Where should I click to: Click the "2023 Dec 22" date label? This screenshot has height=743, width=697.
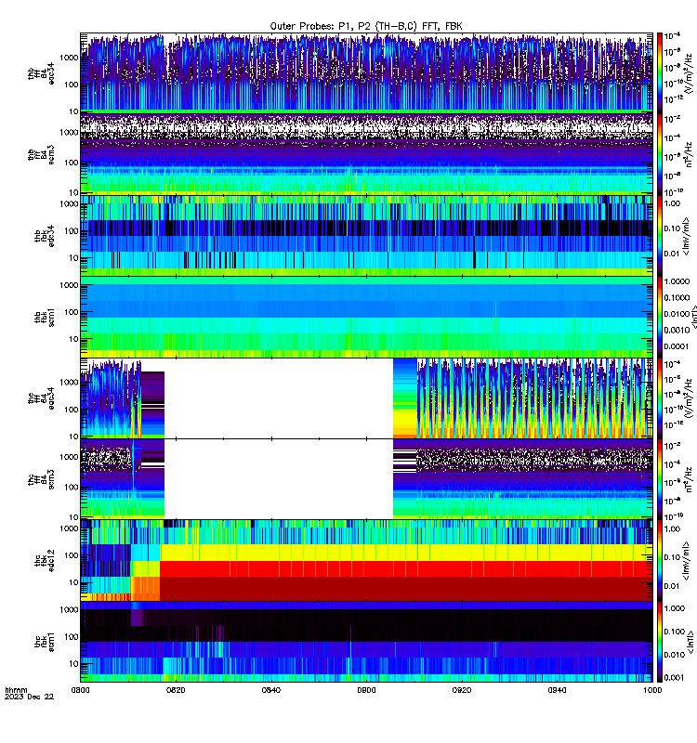[x=30, y=697]
